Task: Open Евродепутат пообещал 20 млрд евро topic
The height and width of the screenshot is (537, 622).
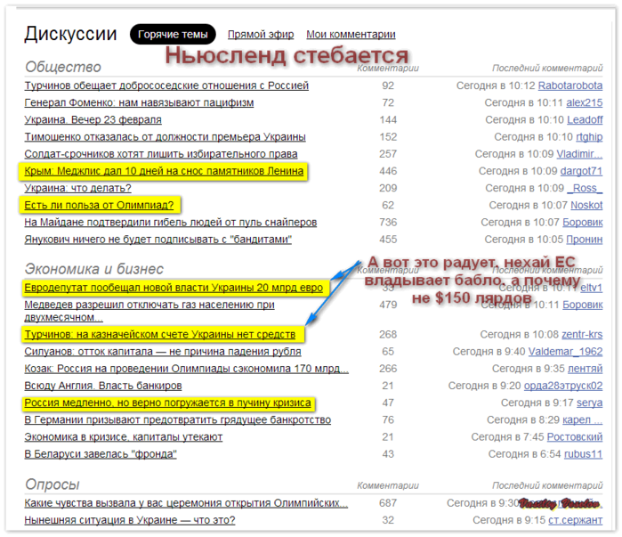Action: pos(174,288)
